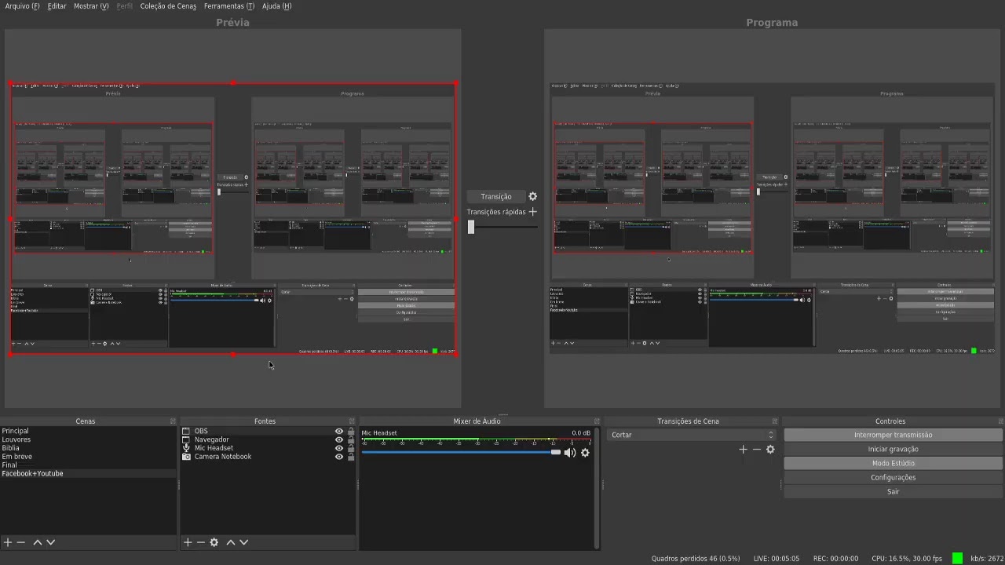Click the Programa output canvas

(772, 219)
